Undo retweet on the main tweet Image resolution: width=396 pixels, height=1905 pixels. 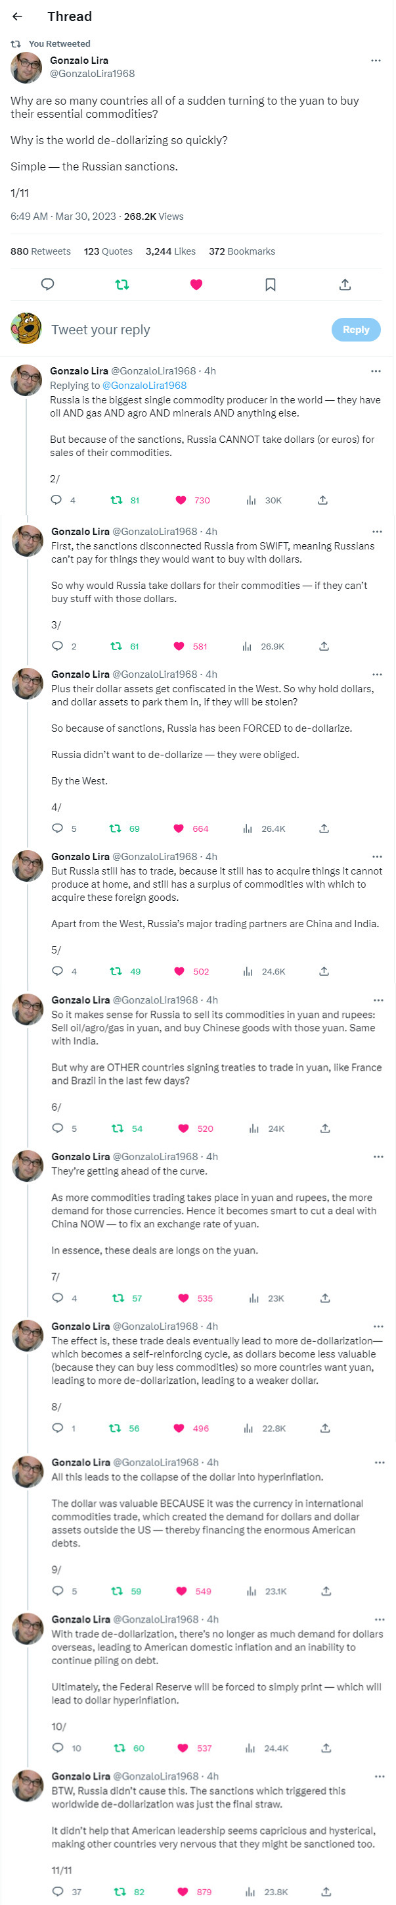[122, 285]
